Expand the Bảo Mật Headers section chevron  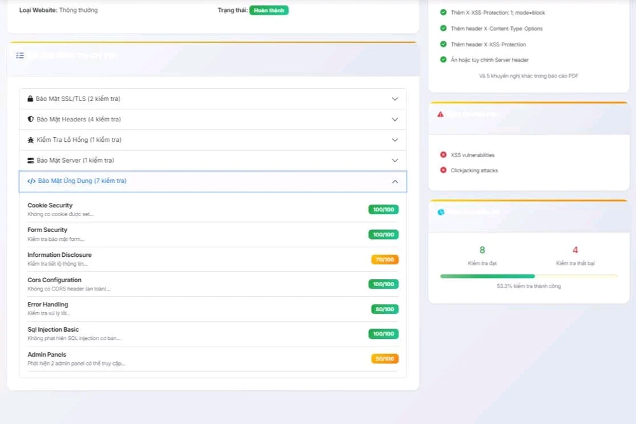click(x=394, y=120)
